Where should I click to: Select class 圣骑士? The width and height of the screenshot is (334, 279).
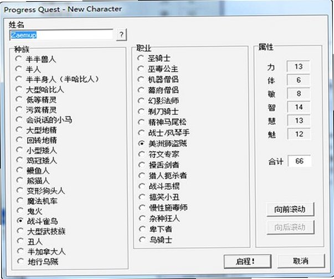click(x=154, y=58)
